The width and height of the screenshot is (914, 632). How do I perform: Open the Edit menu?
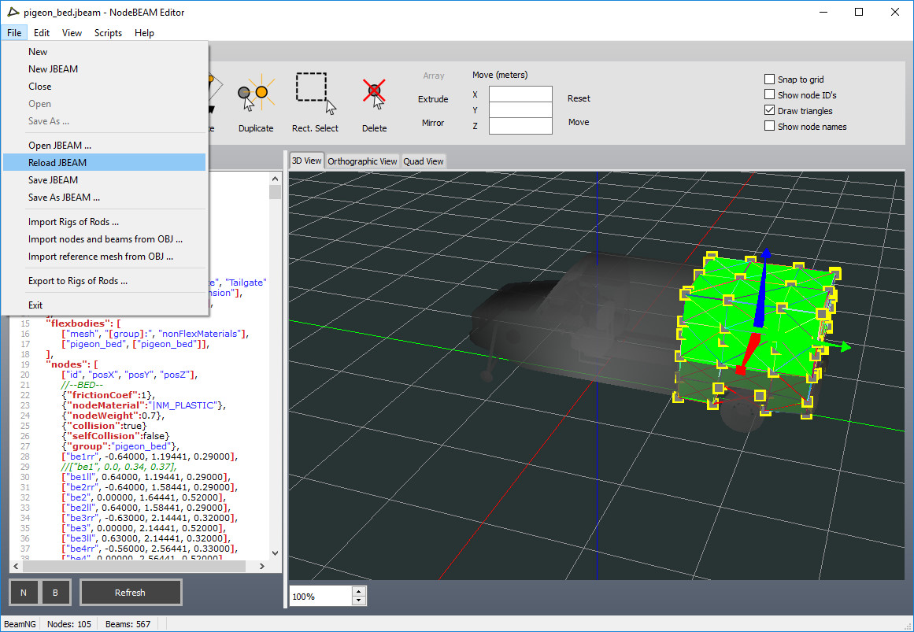(42, 32)
